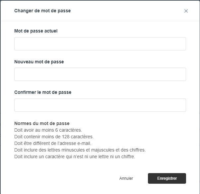Focus the 'Nouveau mot de passe' text box
200x194 pixels.
(x=100, y=74)
